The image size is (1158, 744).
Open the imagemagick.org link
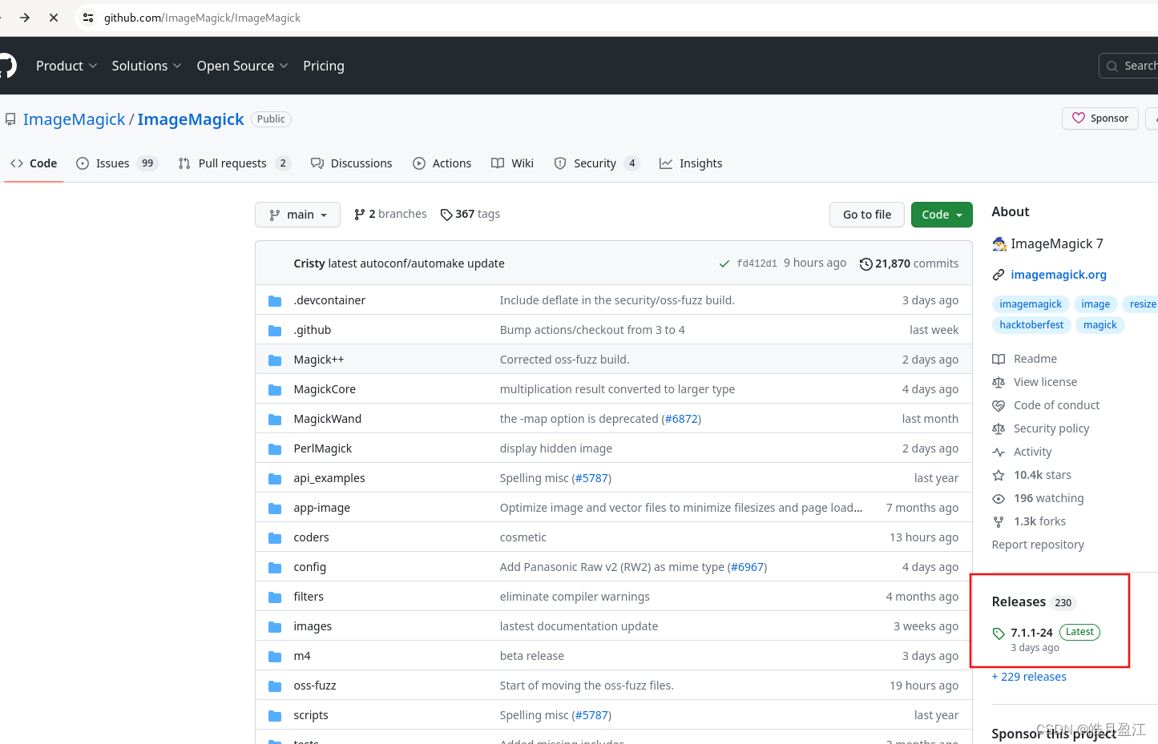pyautogui.click(x=1059, y=275)
